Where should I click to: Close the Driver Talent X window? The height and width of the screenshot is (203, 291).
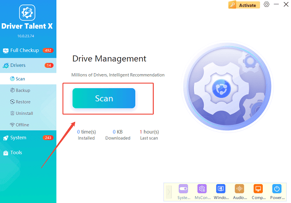pos(286,4)
